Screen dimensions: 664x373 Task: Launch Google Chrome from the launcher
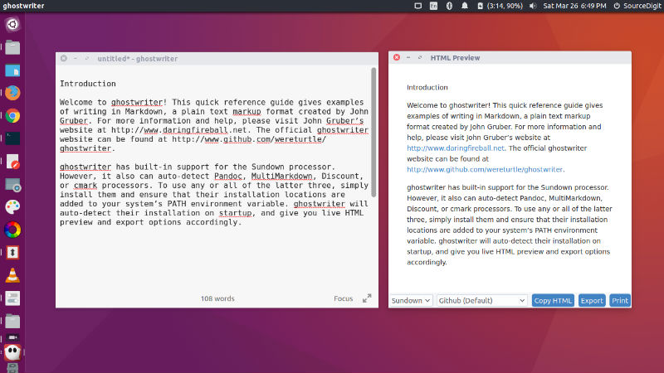pos(12,115)
